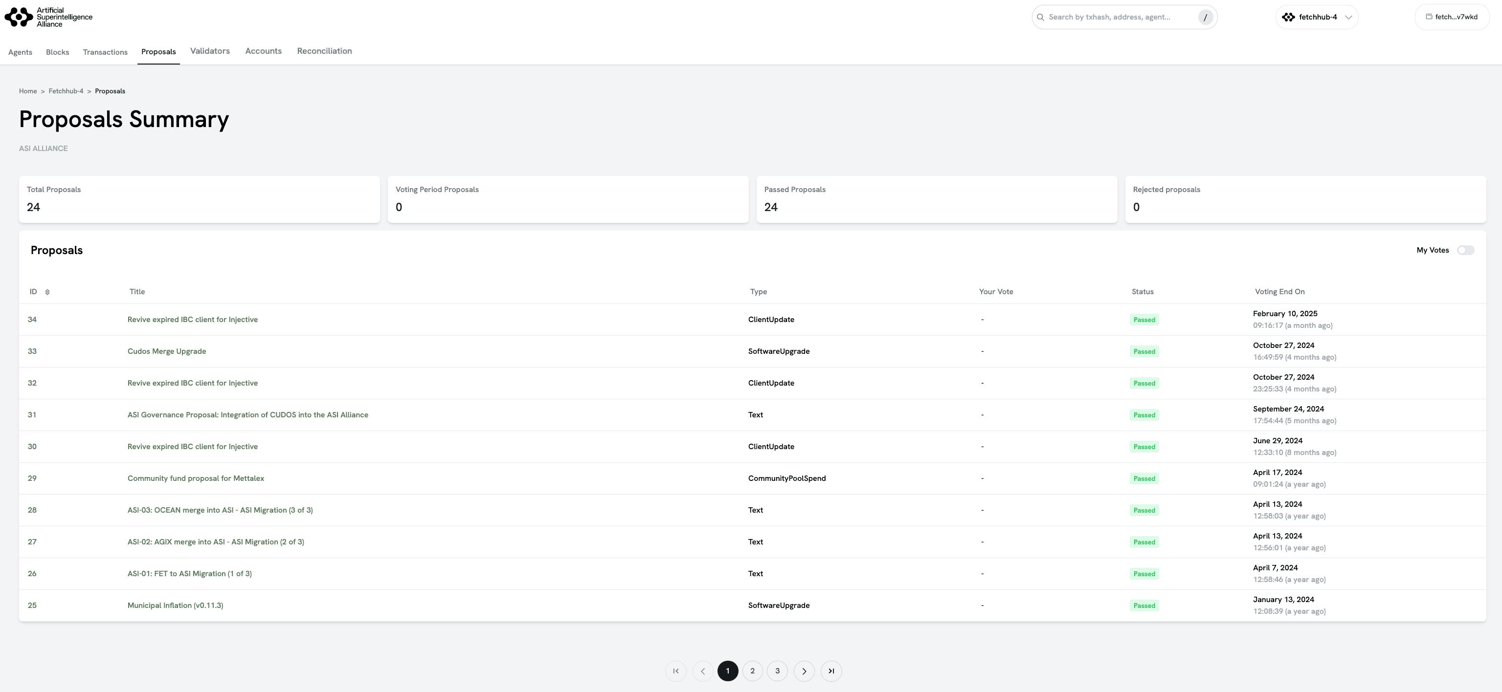Click the Fetchhub-4 breadcrumb link
1502x692 pixels.
pyautogui.click(x=66, y=91)
